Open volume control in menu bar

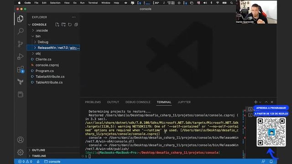tap(205, 3)
